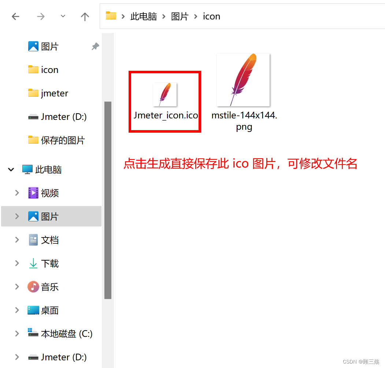
Task: Collapse the 此电脑 tree node
Action: pos(11,169)
